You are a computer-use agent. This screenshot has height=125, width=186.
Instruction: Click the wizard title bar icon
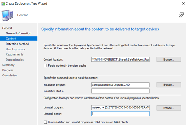[x=3, y=3]
